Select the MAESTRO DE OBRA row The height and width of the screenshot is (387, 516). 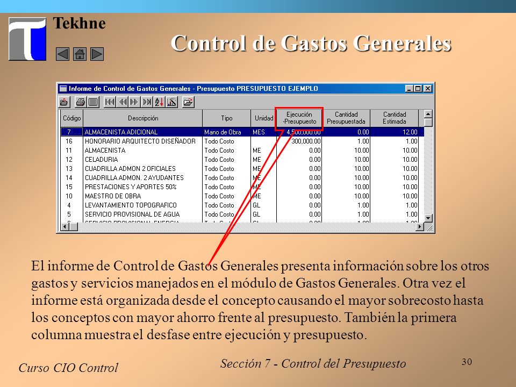click(242, 196)
